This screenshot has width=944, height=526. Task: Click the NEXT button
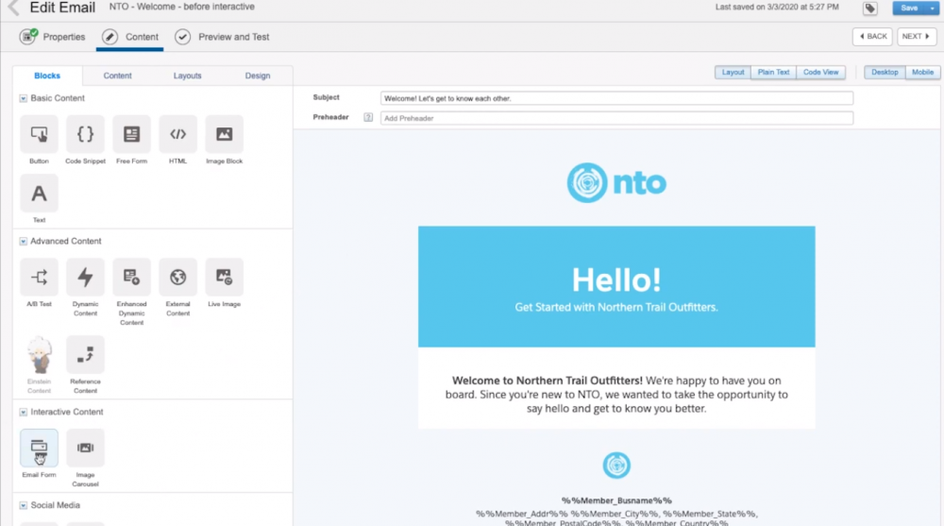tap(917, 37)
